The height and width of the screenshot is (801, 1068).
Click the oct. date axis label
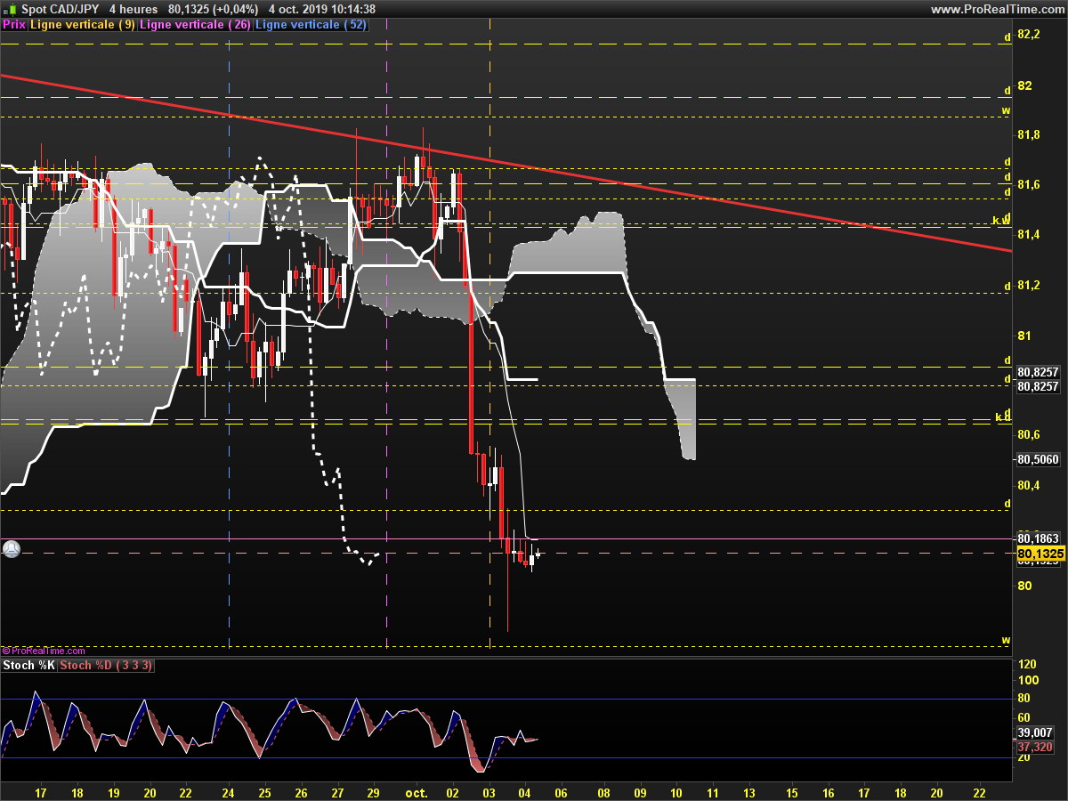(416, 791)
